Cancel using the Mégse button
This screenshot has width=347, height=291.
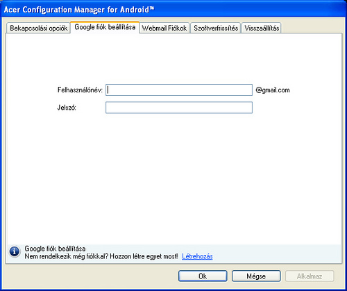point(256,276)
